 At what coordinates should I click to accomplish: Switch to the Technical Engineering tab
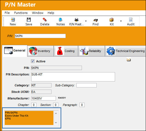125,51
